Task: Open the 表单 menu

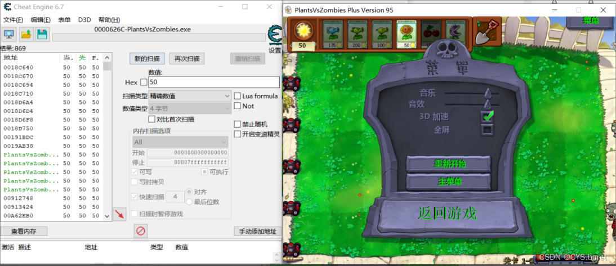Action: 64,20
